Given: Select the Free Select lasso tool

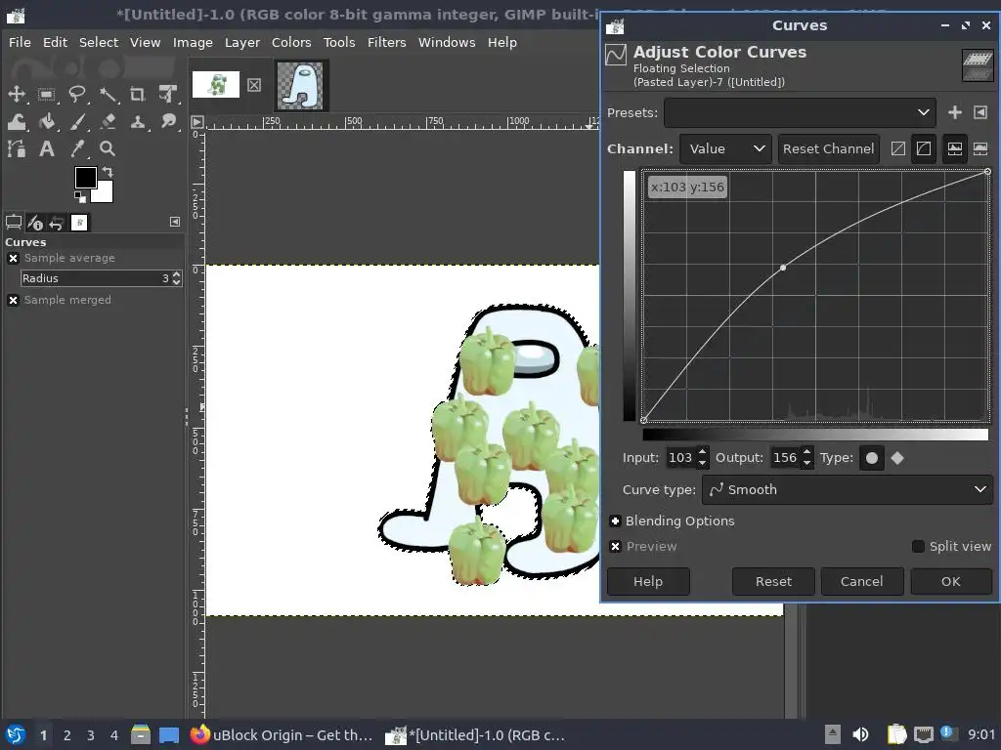Looking at the screenshot, I should coord(76,95).
